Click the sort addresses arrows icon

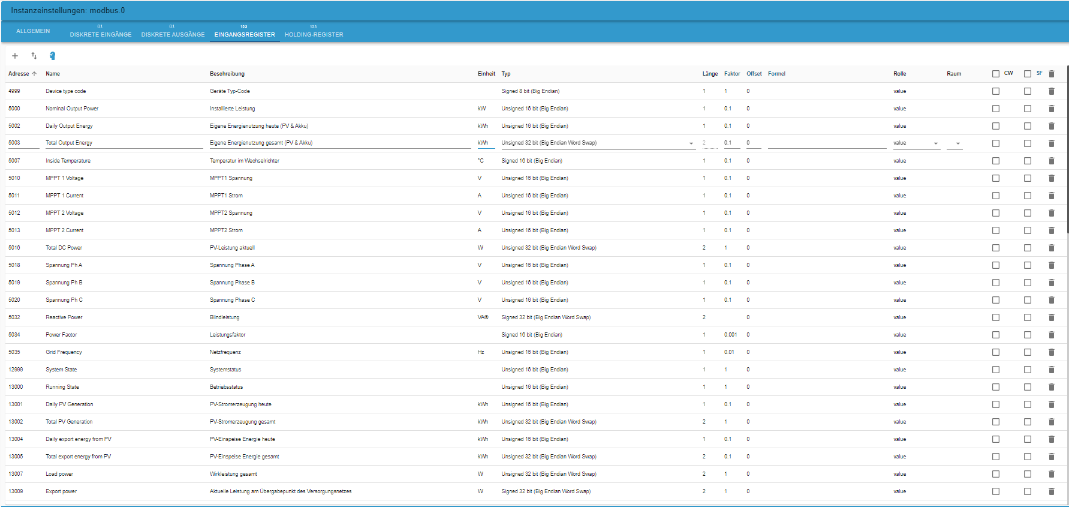tap(34, 56)
